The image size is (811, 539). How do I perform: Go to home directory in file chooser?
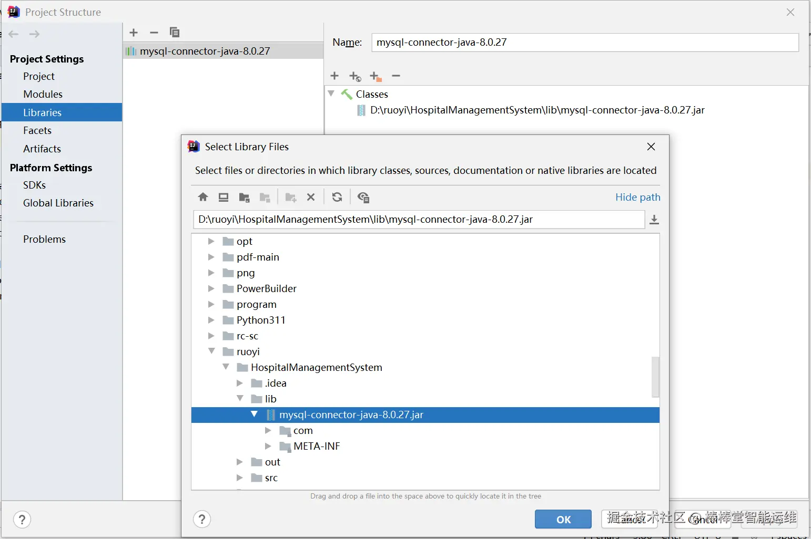[203, 197]
